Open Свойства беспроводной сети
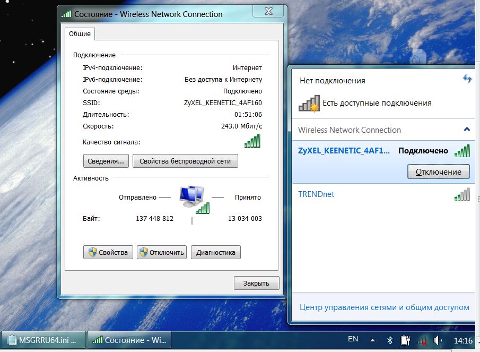The height and width of the screenshot is (352, 480). click(185, 161)
